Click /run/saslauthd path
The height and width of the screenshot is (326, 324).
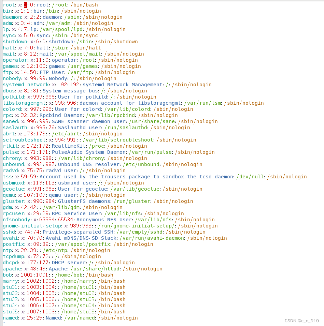coord(126,128)
